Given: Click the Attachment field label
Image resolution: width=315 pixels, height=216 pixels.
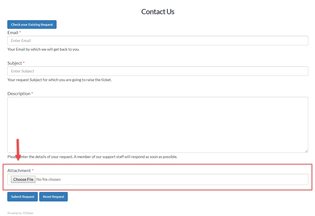Looking at the screenshot, I should [x=19, y=170].
